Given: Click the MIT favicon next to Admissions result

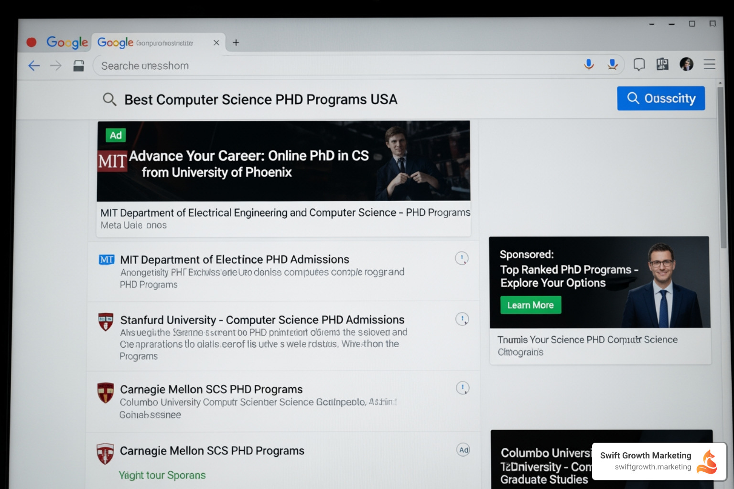Looking at the screenshot, I should tap(106, 259).
